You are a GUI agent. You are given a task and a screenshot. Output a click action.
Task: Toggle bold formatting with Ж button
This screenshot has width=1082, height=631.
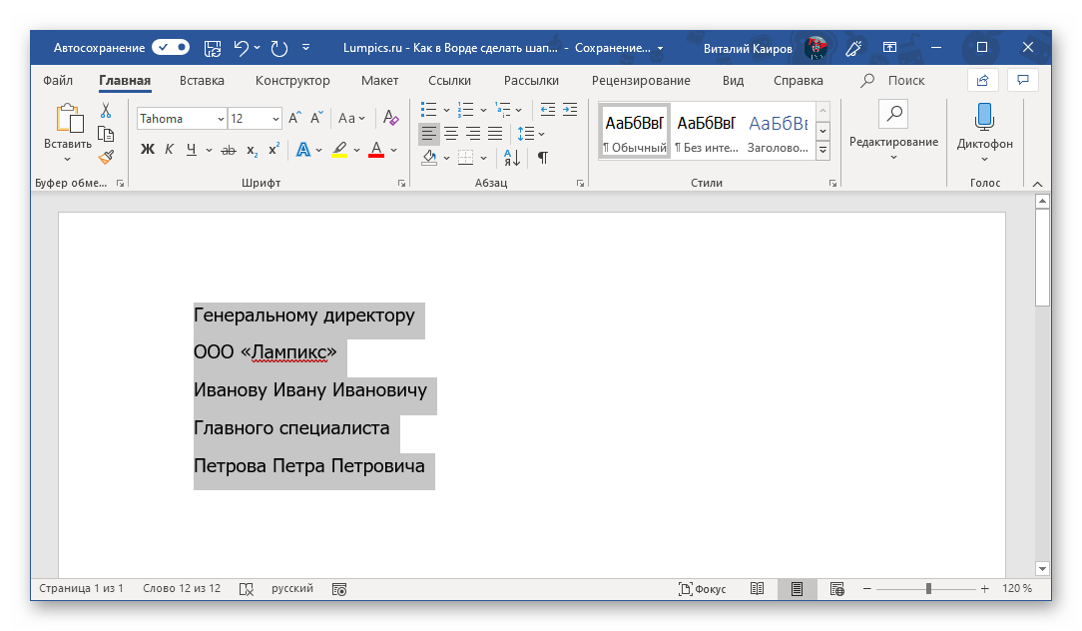(147, 150)
